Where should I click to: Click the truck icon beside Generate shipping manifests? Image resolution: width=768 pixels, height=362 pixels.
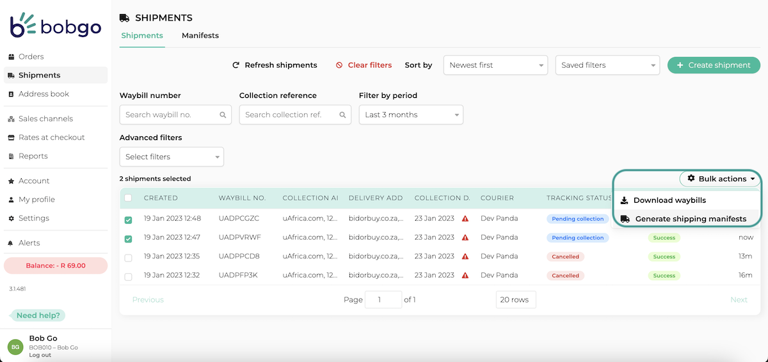pyautogui.click(x=625, y=219)
